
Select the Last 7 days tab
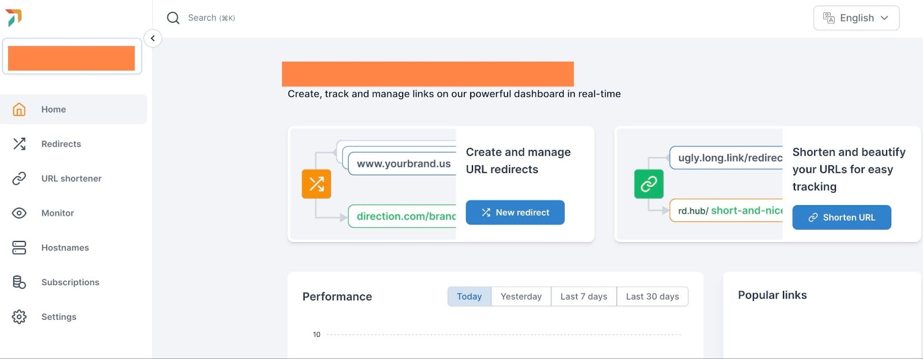(584, 296)
